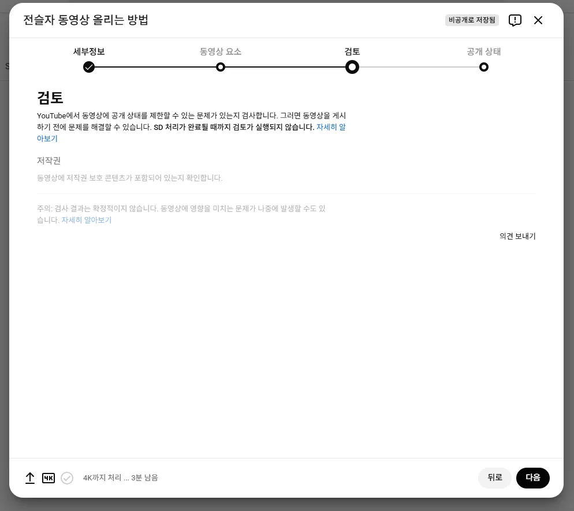
Task: Click the upload arrow status icon
Action: [30, 478]
